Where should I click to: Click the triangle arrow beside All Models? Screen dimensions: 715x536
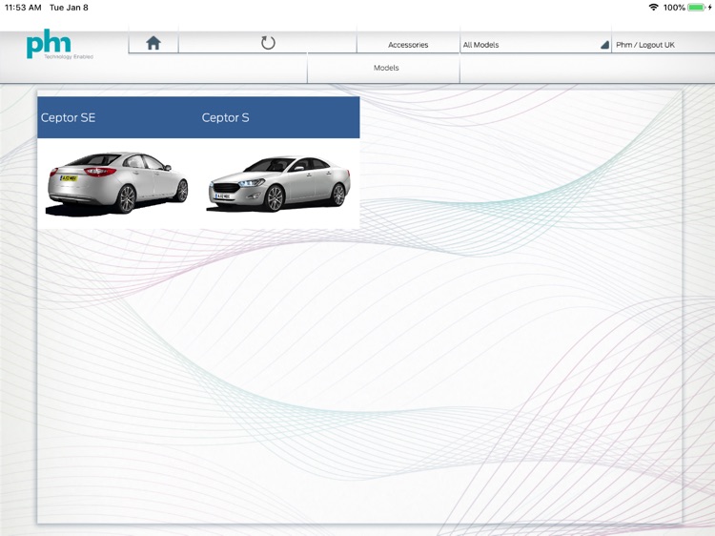click(x=604, y=45)
